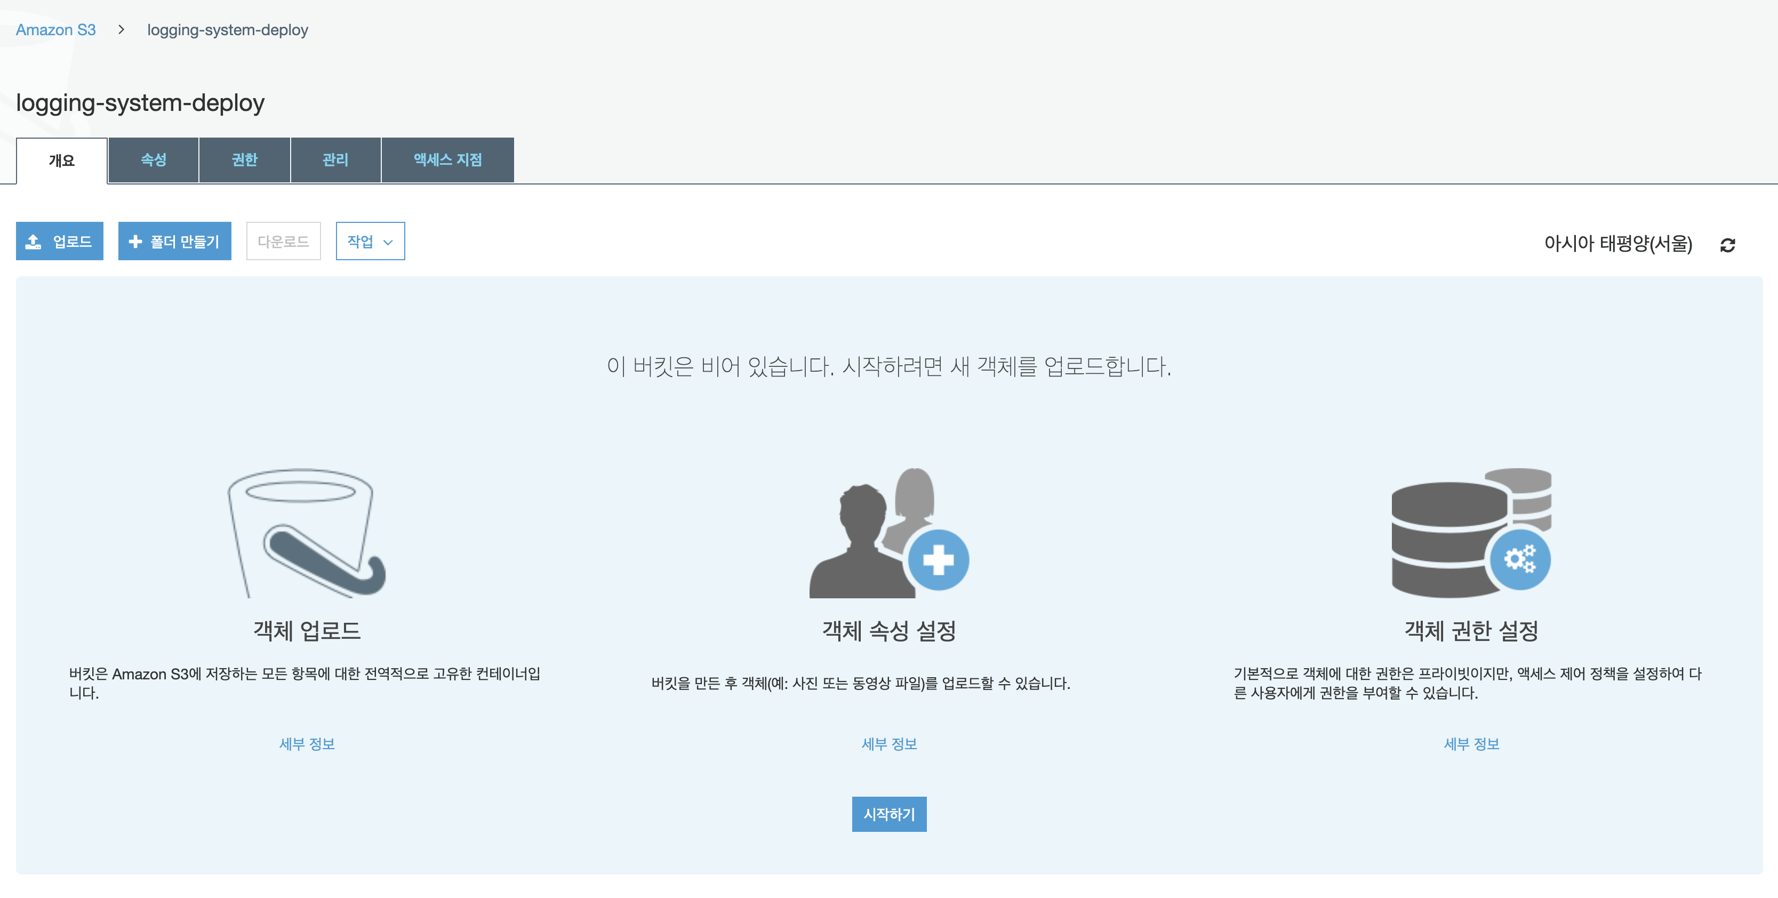
Task: Click the bucket illustration above 객체 업로드
Action: [x=307, y=532]
